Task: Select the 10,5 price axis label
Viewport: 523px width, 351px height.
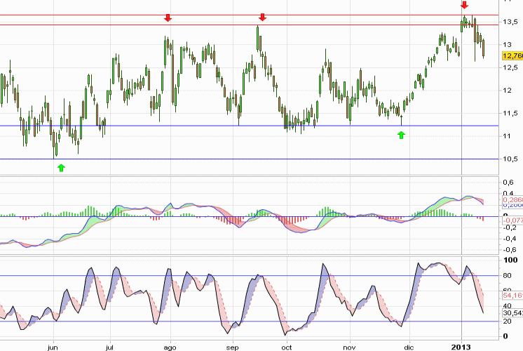Action: point(510,159)
